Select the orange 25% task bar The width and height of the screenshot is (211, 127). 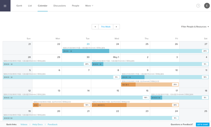point(150,84)
